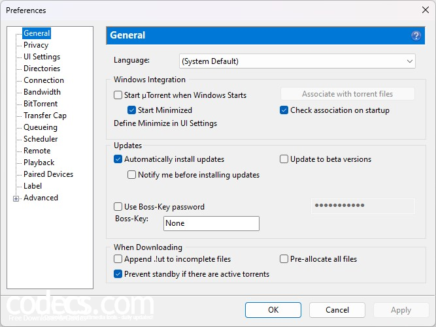The height and width of the screenshot is (327, 436).
Task: Select Scheduler category
Action: pos(41,139)
